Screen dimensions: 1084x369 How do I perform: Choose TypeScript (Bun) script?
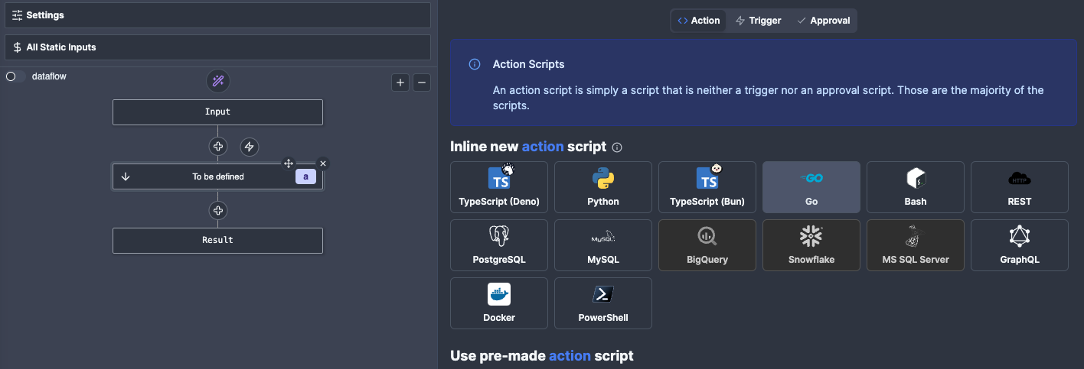click(x=707, y=187)
